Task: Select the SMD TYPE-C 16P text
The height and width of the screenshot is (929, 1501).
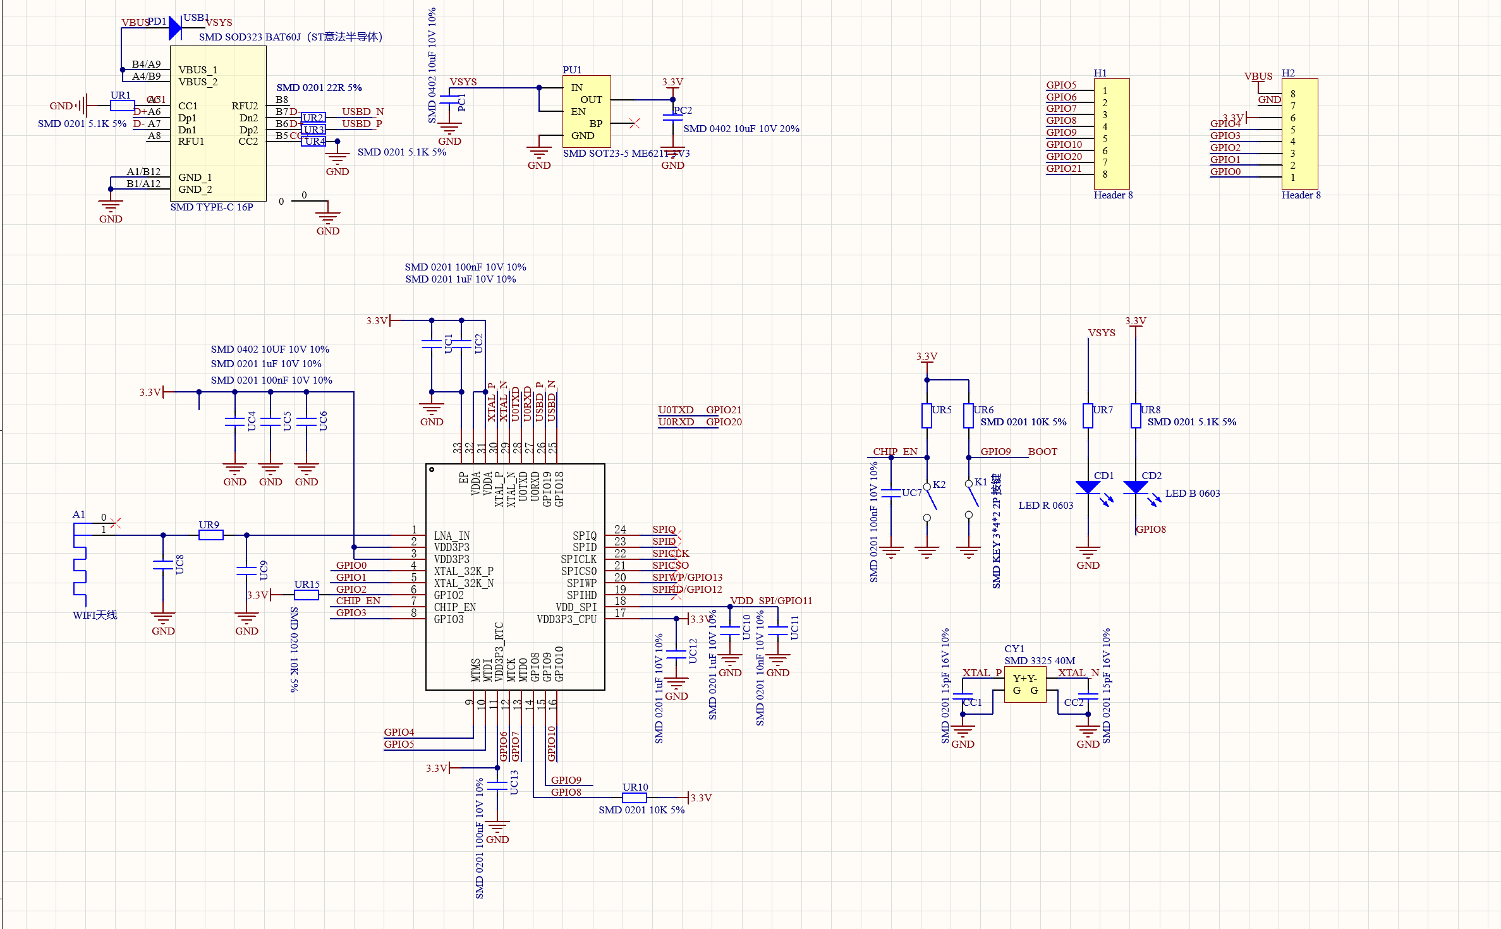Action: click(x=212, y=207)
